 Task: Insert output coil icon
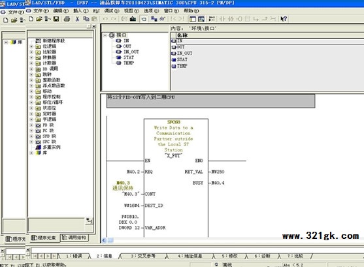(239, 19)
